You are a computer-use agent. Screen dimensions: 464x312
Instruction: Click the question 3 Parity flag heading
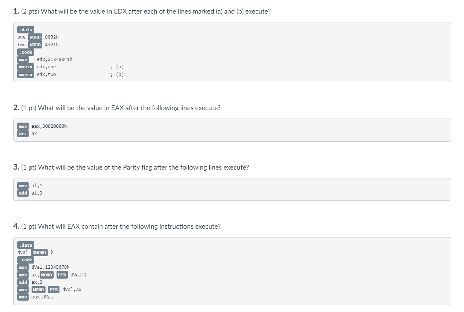[x=131, y=167]
